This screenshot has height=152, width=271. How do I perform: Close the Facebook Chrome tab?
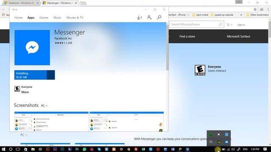(x=38, y=3)
